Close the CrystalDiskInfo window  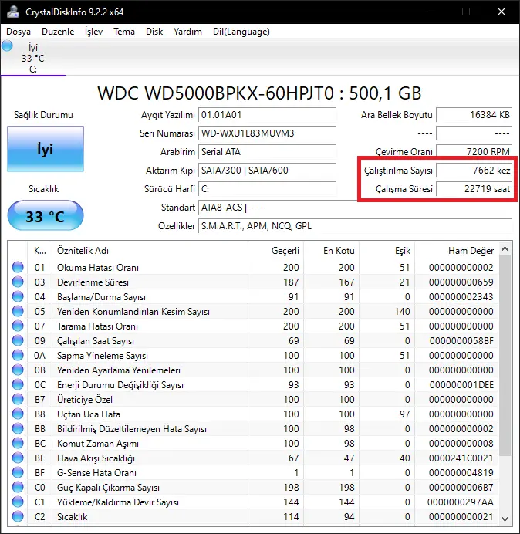click(x=501, y=12)
